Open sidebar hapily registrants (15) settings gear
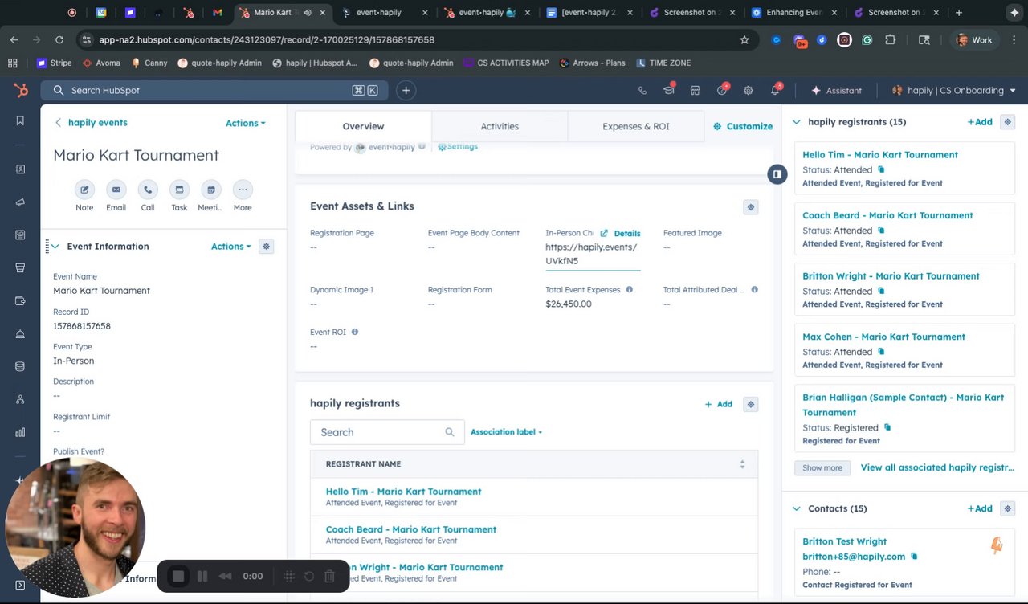 [1008, 122]
